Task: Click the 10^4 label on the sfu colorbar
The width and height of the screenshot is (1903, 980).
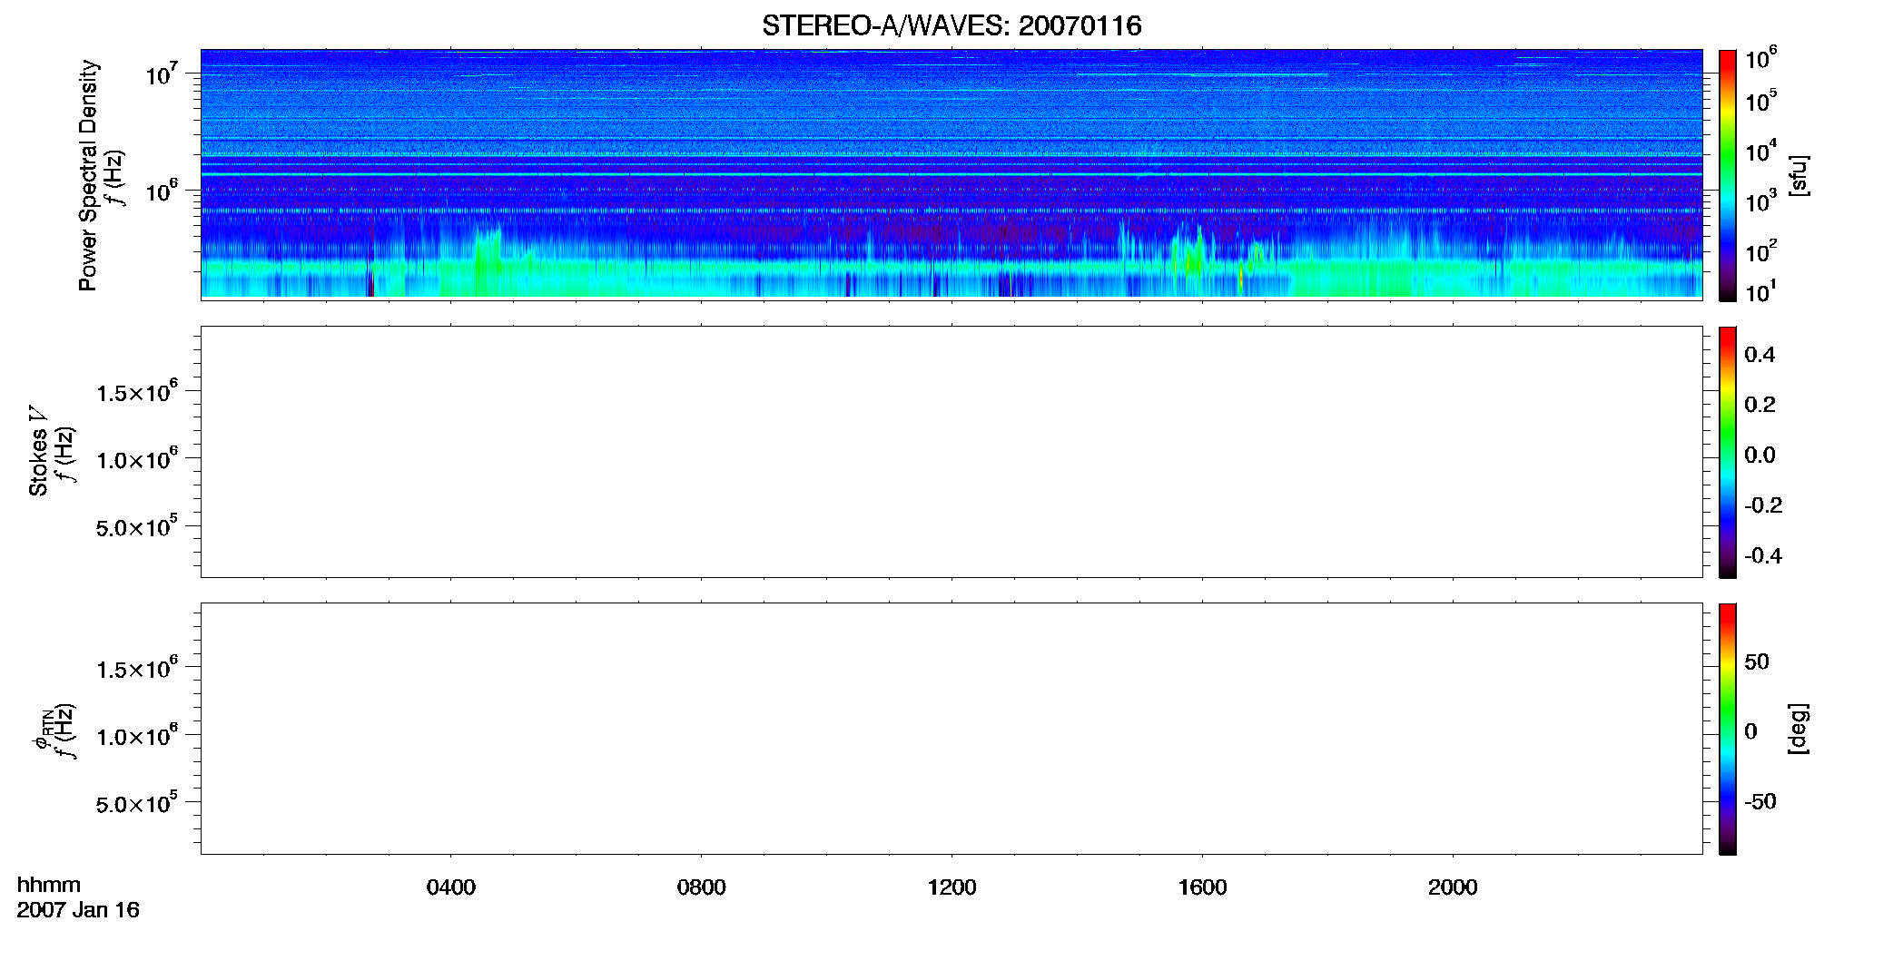Action: [1761, 152]
